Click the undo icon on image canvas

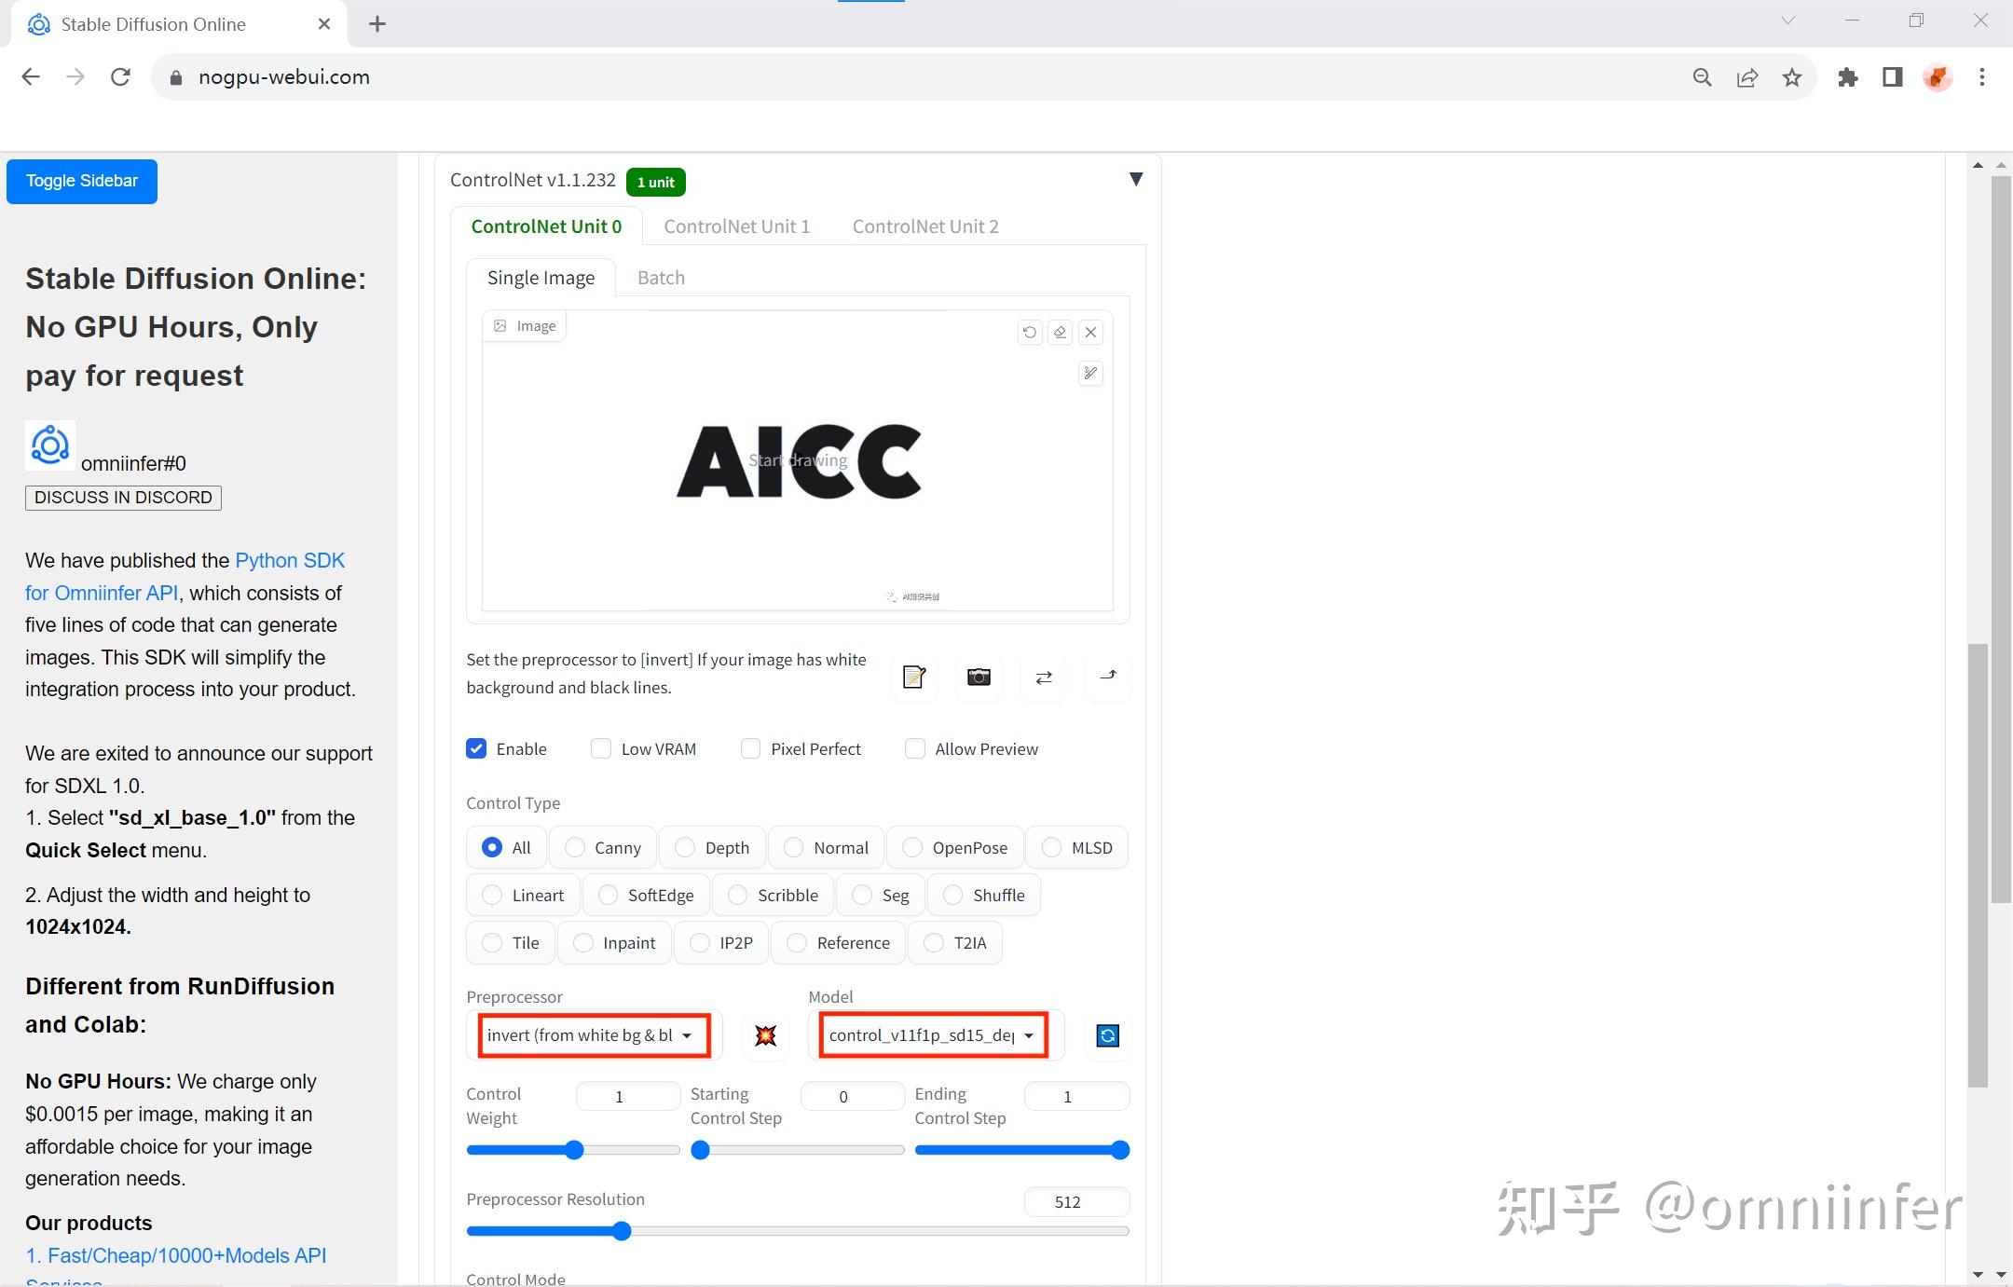1029,333
